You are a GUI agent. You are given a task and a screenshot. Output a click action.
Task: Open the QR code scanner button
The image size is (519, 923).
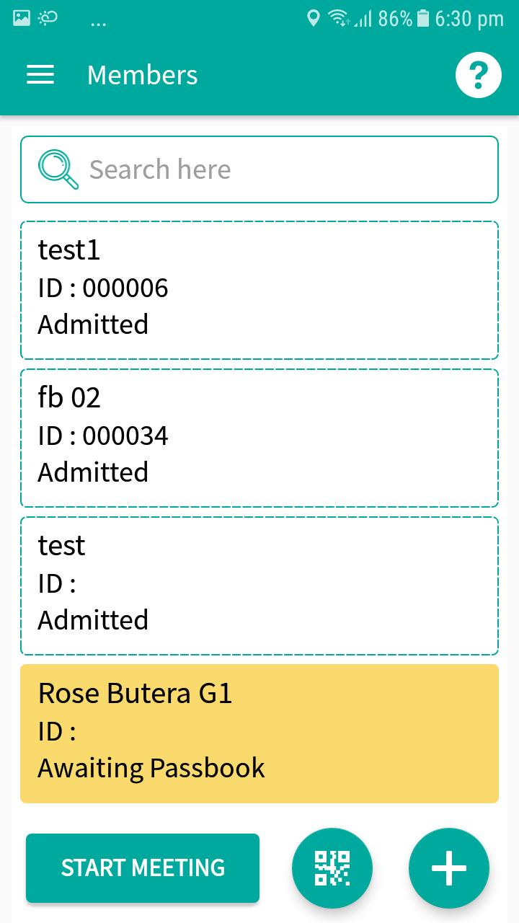332,868
